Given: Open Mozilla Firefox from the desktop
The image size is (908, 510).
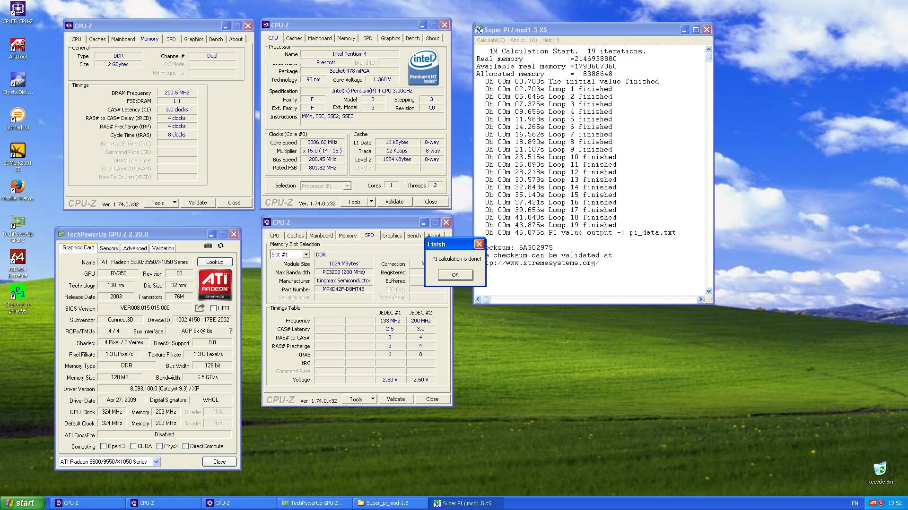Looking at the screenshot, I should pyautogui.click(x=17, y=190).
